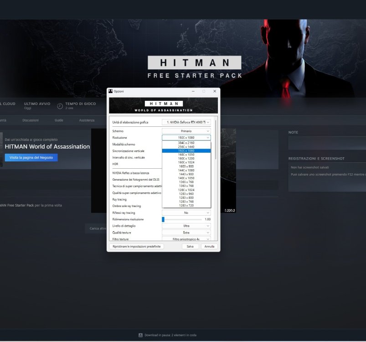The width and height of the screenshot is (366, 342).
Task: Open the Riflessi ray tracing dropdown
Action: [x=186, y=212]
